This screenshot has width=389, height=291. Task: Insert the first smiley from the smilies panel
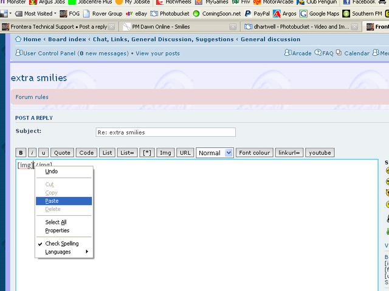click(x=387, y=172)
